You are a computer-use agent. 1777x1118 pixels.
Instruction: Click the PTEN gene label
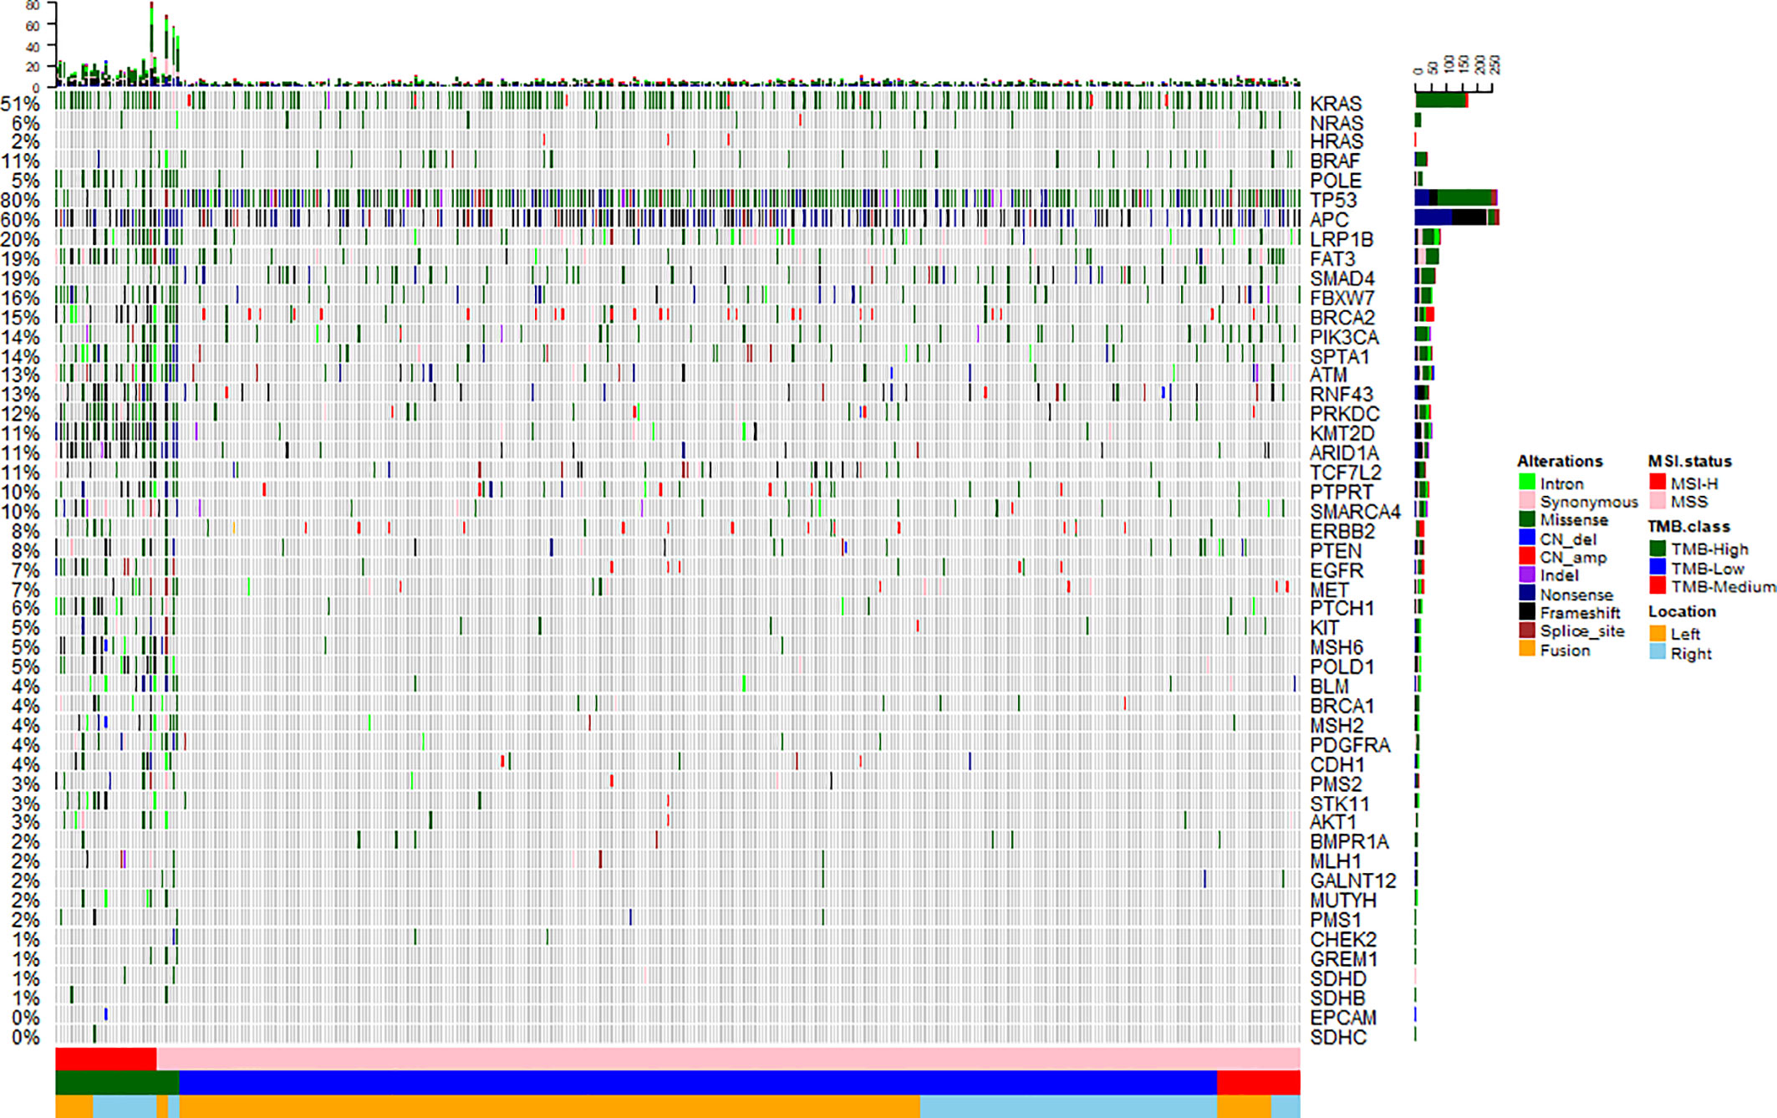[1336, 551]
